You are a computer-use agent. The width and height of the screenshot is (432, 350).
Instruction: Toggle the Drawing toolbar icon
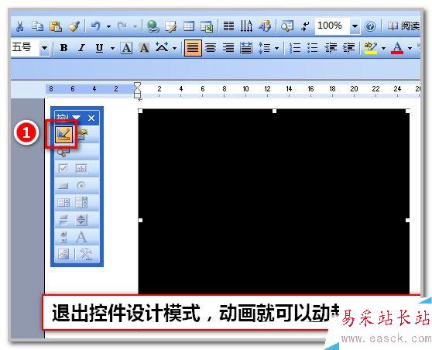click(x=265, y=26)
